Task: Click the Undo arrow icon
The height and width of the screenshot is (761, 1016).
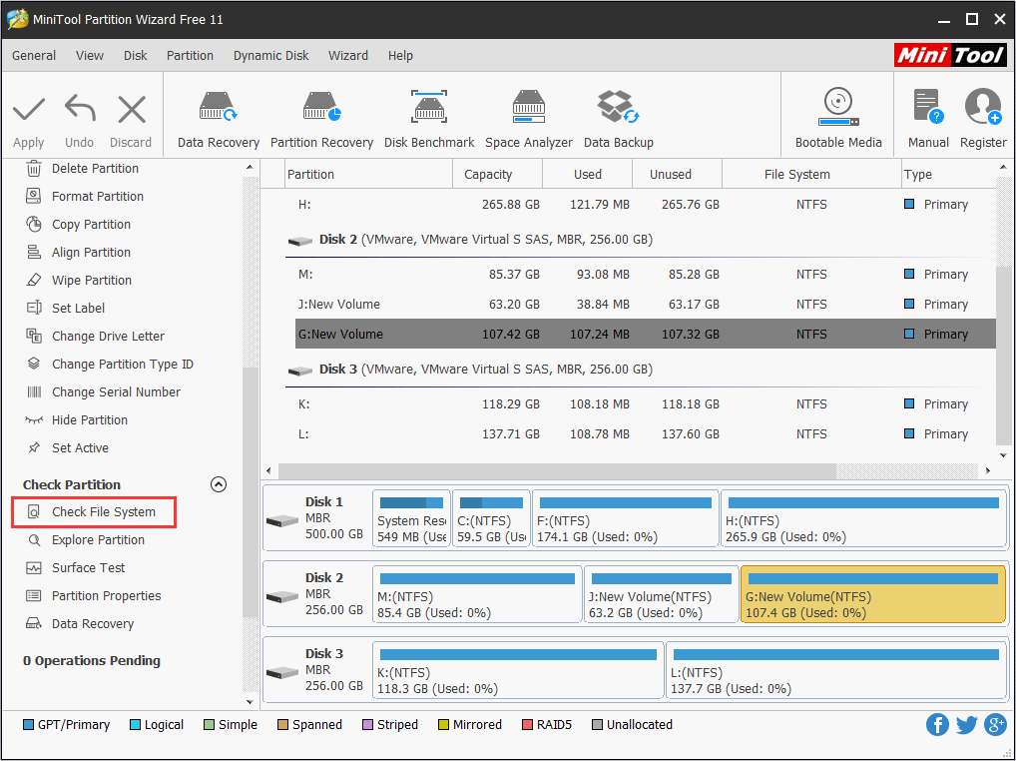Action: point(80,108)
